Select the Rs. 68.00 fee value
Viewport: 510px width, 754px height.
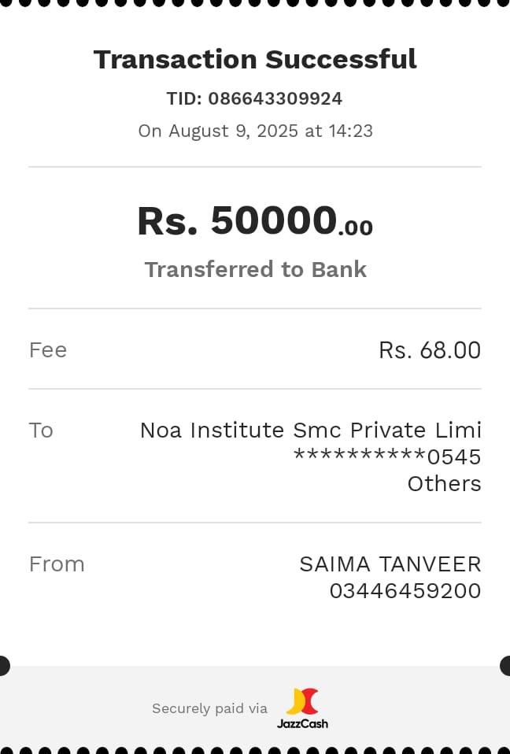[429, 350]
